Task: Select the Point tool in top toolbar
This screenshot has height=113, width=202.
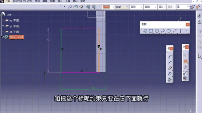Action: tap(65, 7)
